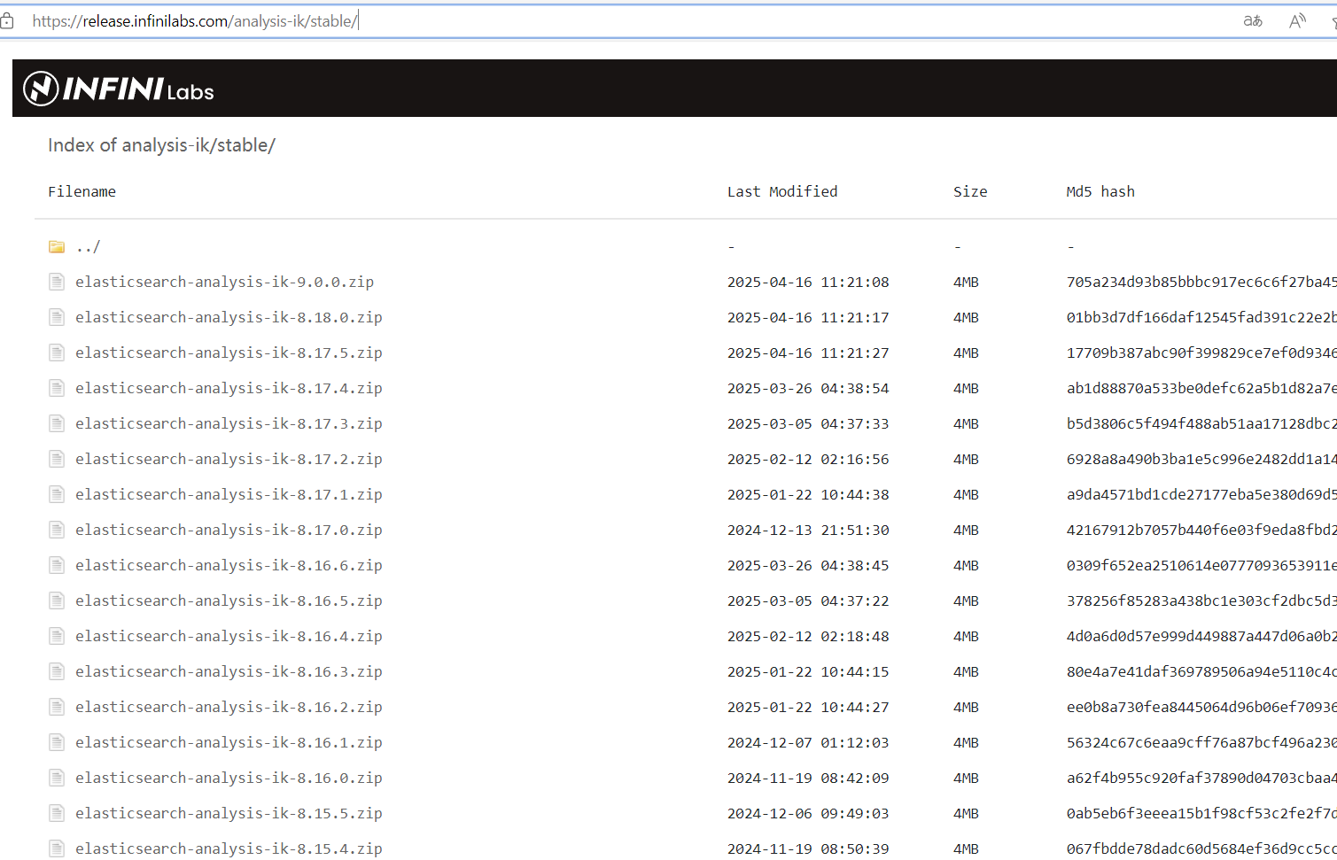Click the Filename column header
This screenshot has width=1337, height=860.
click(82, 191)
